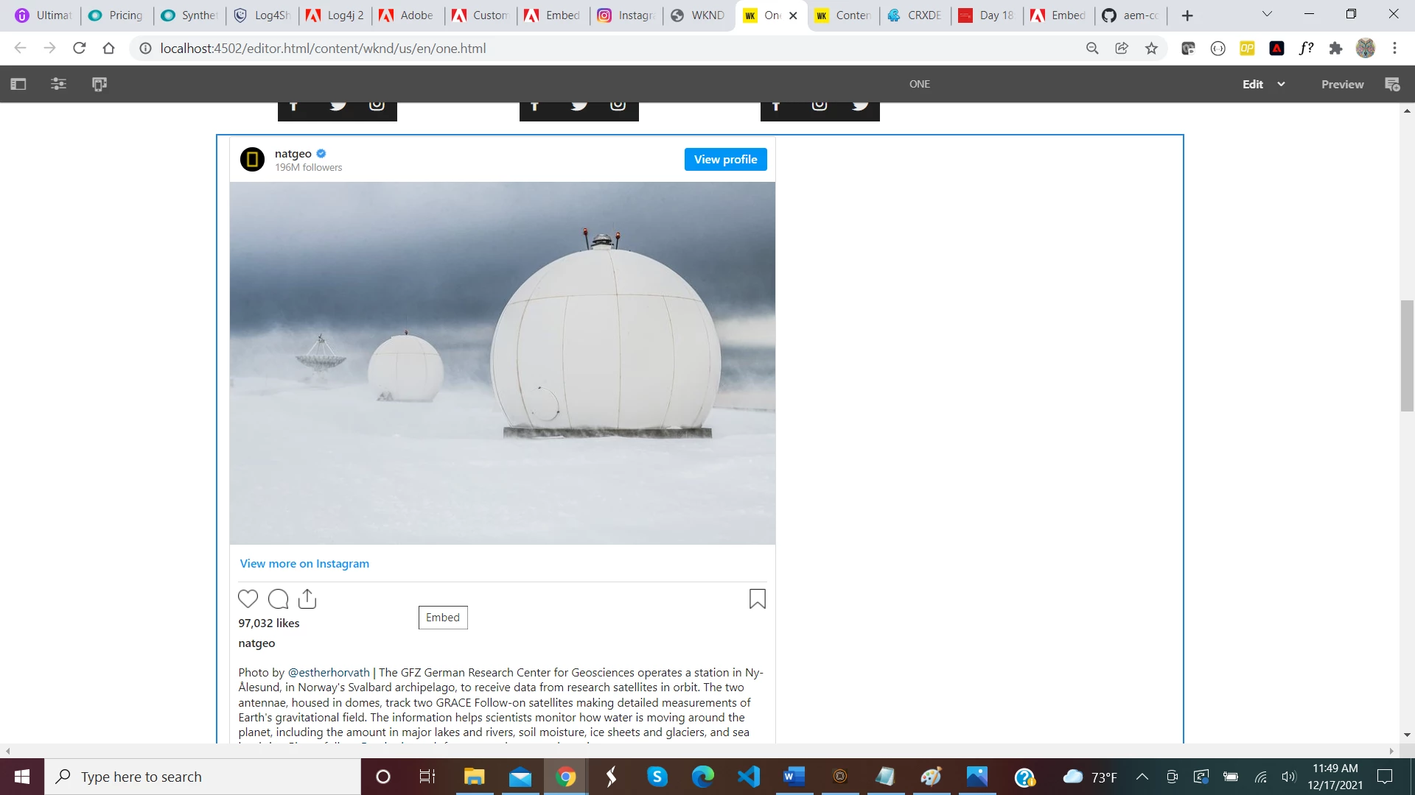Viewport: 1415px width, 795px height.
Task: Show hidden system tray icons
Action: tap(1142, 777)
